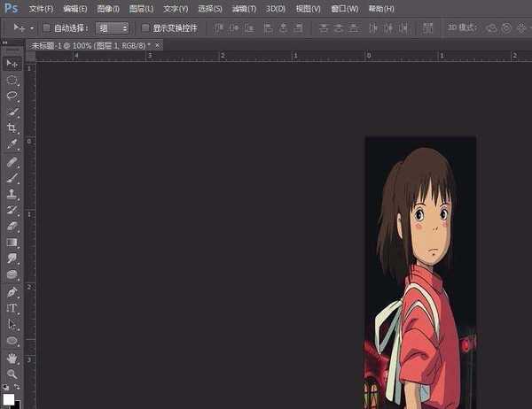Select the Lasso tool
This screenshot has height=409, width=532.
[12, 96]
